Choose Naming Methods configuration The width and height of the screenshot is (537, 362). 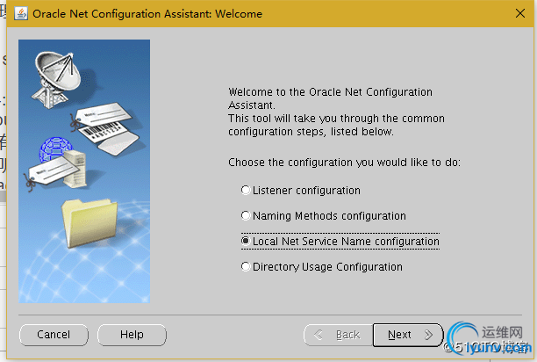point(246,216)
